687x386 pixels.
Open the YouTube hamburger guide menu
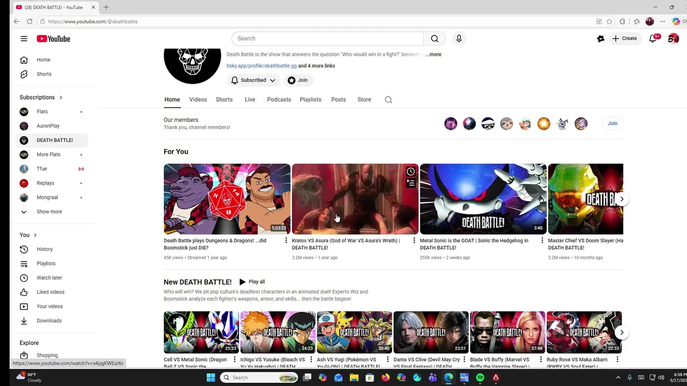pos(24,39)
